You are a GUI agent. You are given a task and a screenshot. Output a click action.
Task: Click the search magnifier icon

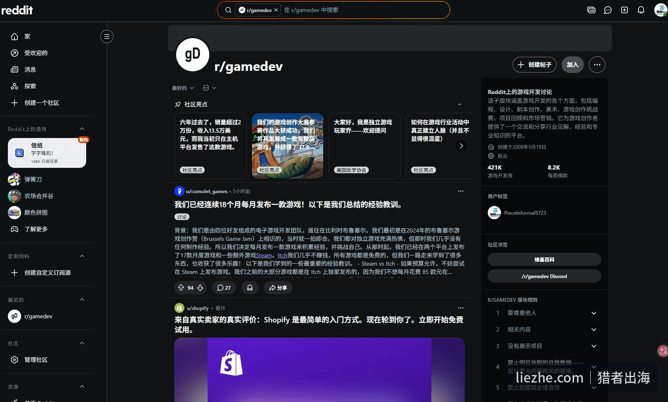point(228,10)
